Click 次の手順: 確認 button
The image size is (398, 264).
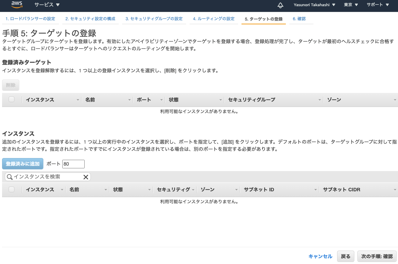point(377,256)
